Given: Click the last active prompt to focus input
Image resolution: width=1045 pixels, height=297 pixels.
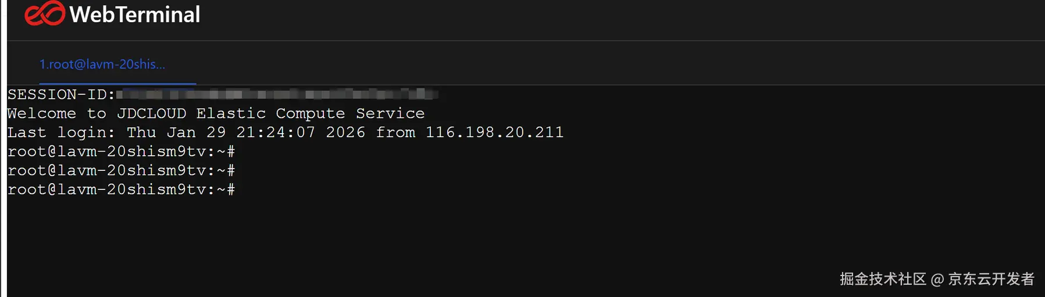Looking at the screenshot, I should (122, 189).
